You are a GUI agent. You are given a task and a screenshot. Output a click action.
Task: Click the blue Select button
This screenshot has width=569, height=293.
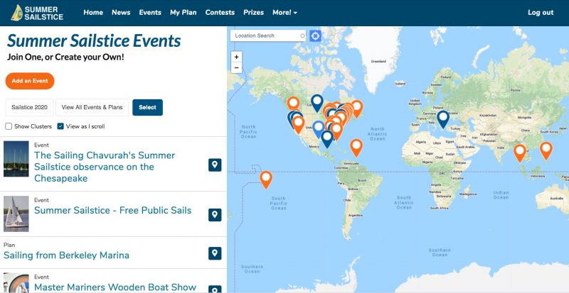pyautogui.click(x=147, y=108)
